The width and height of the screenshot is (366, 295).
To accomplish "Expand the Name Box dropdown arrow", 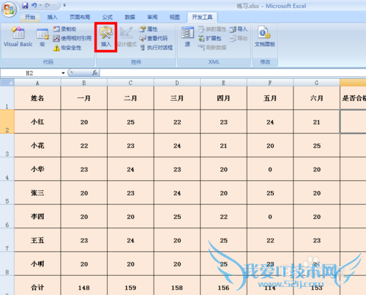I will coord(63,73).
